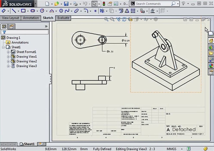Image resolution: width=214 pixels, height=151 pixels.
Task: Select Drawing View3 in the tree
Action: pyautogui.click(x=26, y=66)
